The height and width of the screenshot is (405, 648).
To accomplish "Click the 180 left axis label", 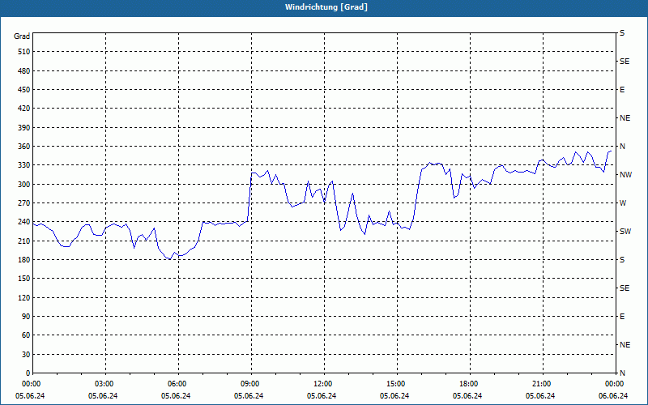I will point(24,260).
